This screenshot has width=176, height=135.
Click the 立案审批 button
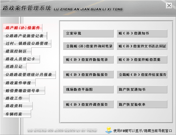coord(88,33)
